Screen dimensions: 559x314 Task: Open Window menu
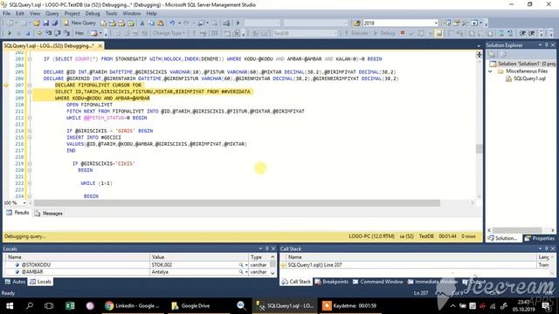tap(132, 14)
